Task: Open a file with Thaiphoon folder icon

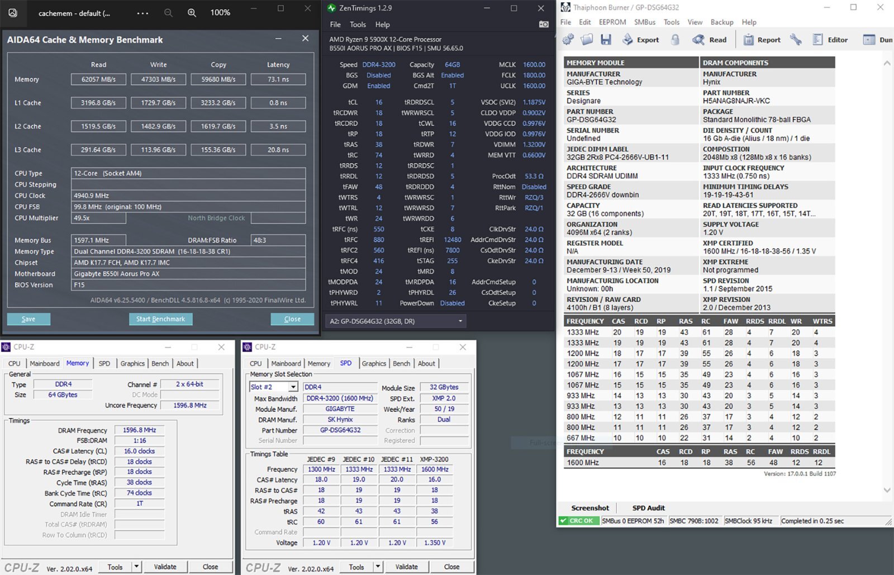Action: pos(587,40)
